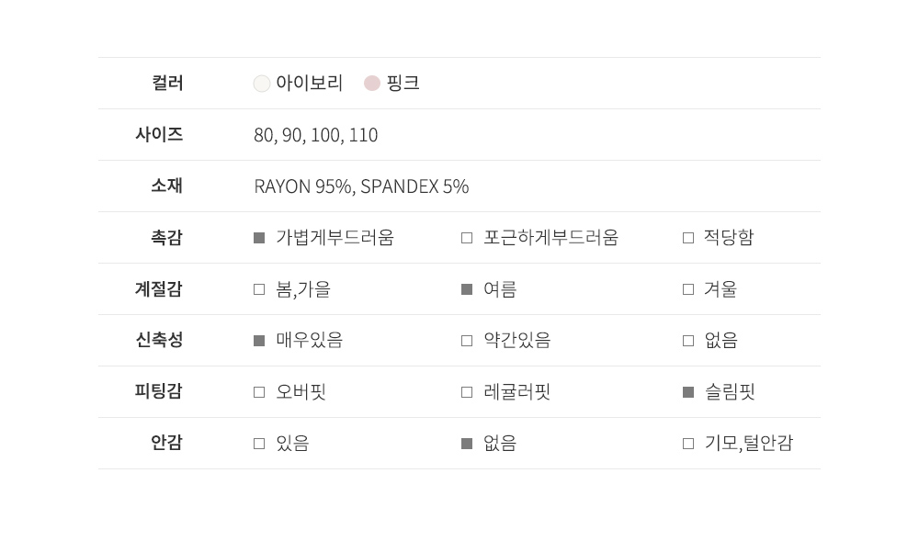Select the pink (핑크) color swatch
This screenshot has height=541, width=919.
372,84
